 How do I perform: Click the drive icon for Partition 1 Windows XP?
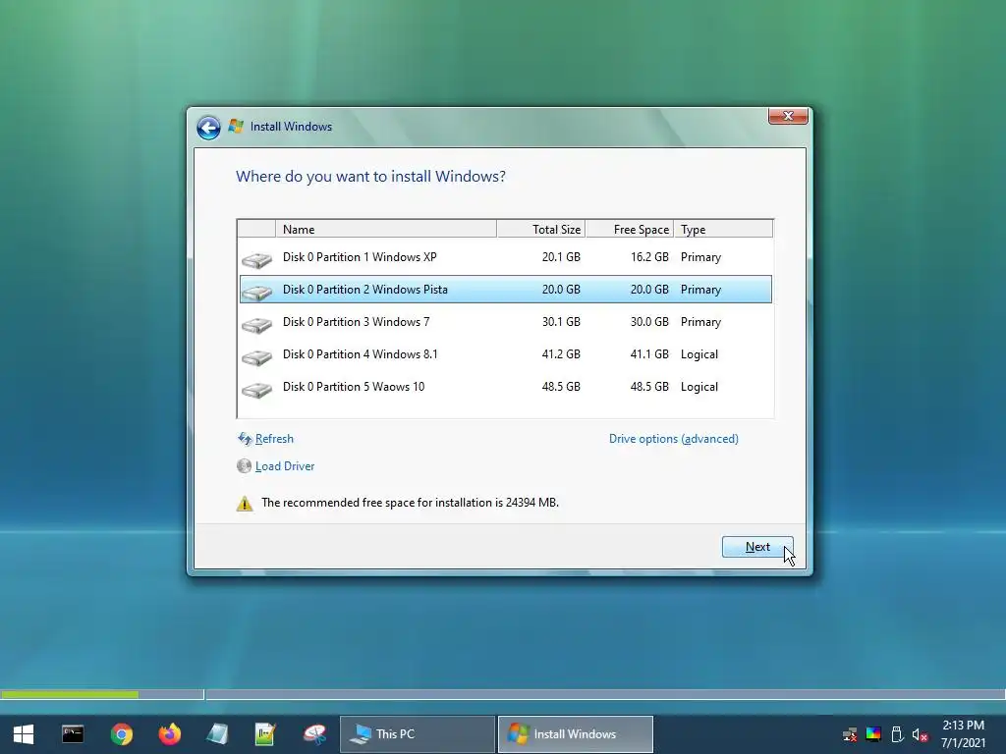[x=256, y=259]
